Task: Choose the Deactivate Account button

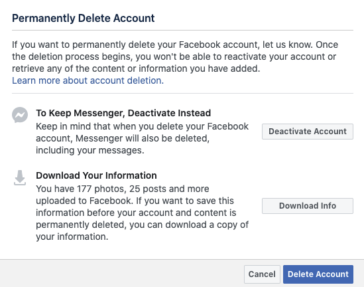Action: (308, 132)
